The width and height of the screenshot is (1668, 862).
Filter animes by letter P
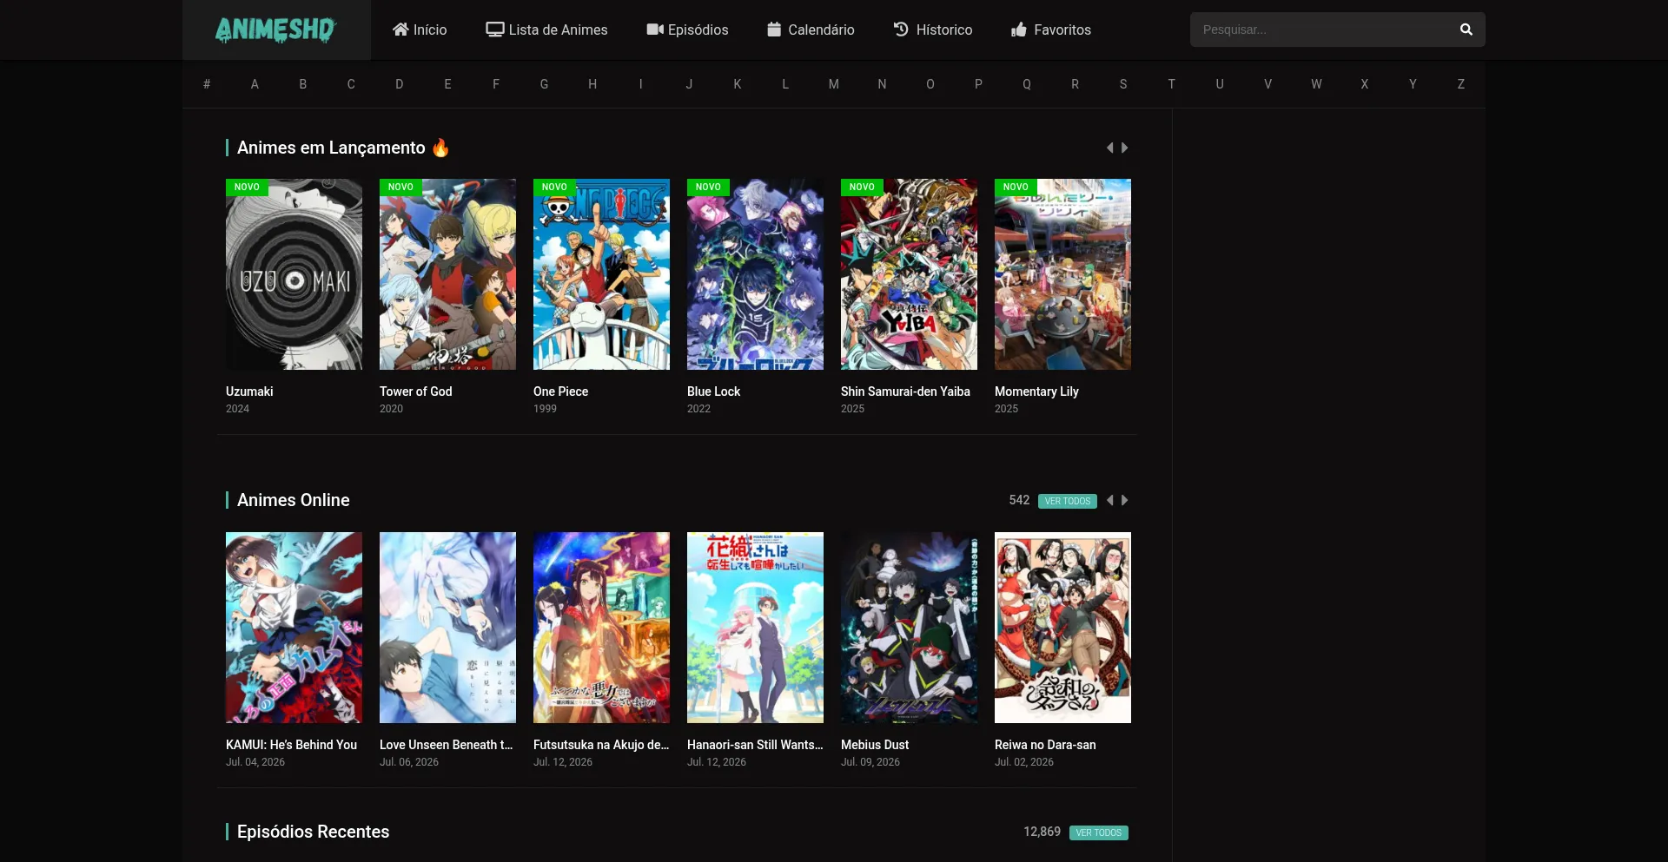pos(978,84)
